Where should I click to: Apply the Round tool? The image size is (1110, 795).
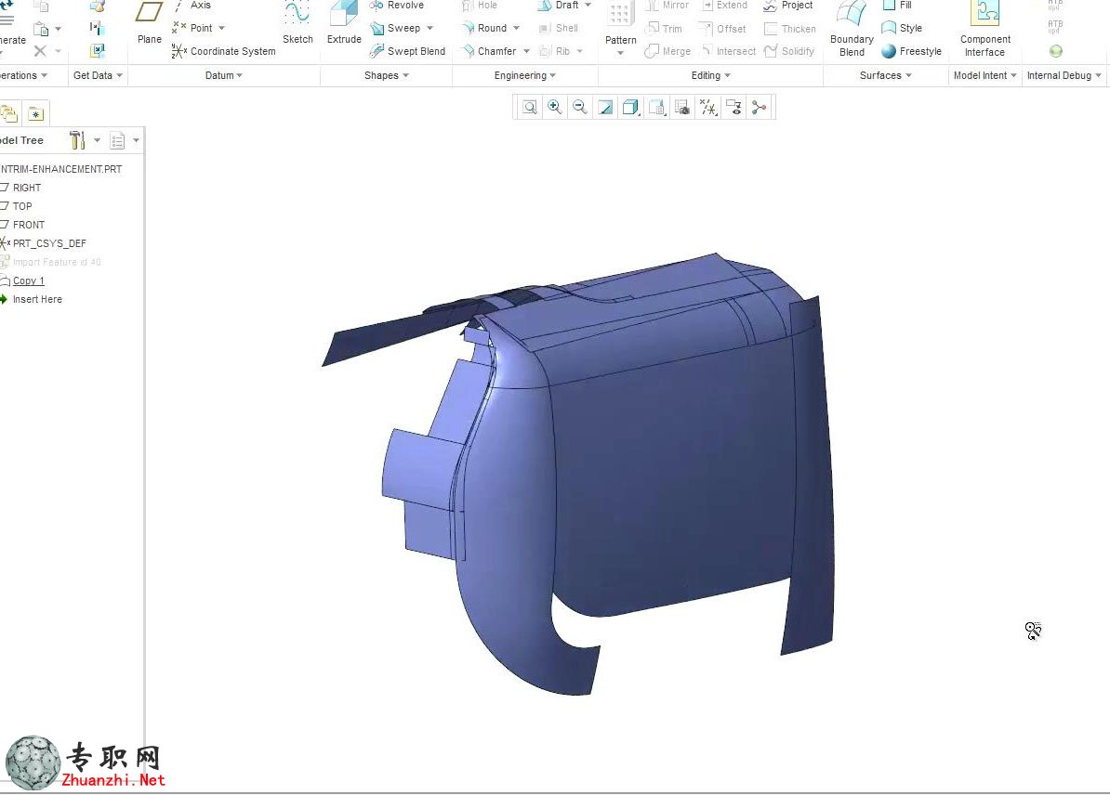click(484, 28)
